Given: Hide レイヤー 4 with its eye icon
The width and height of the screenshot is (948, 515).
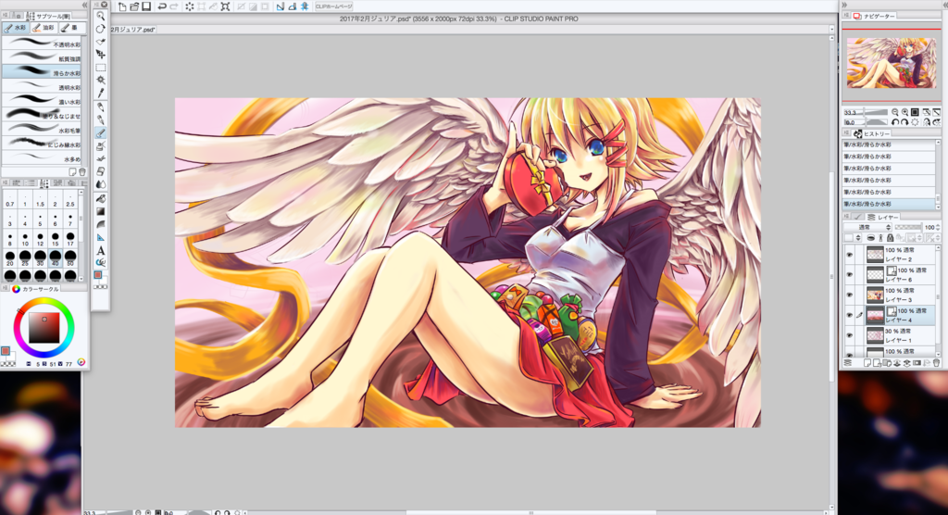Looking at the screenshot, I should coord(849,315).
